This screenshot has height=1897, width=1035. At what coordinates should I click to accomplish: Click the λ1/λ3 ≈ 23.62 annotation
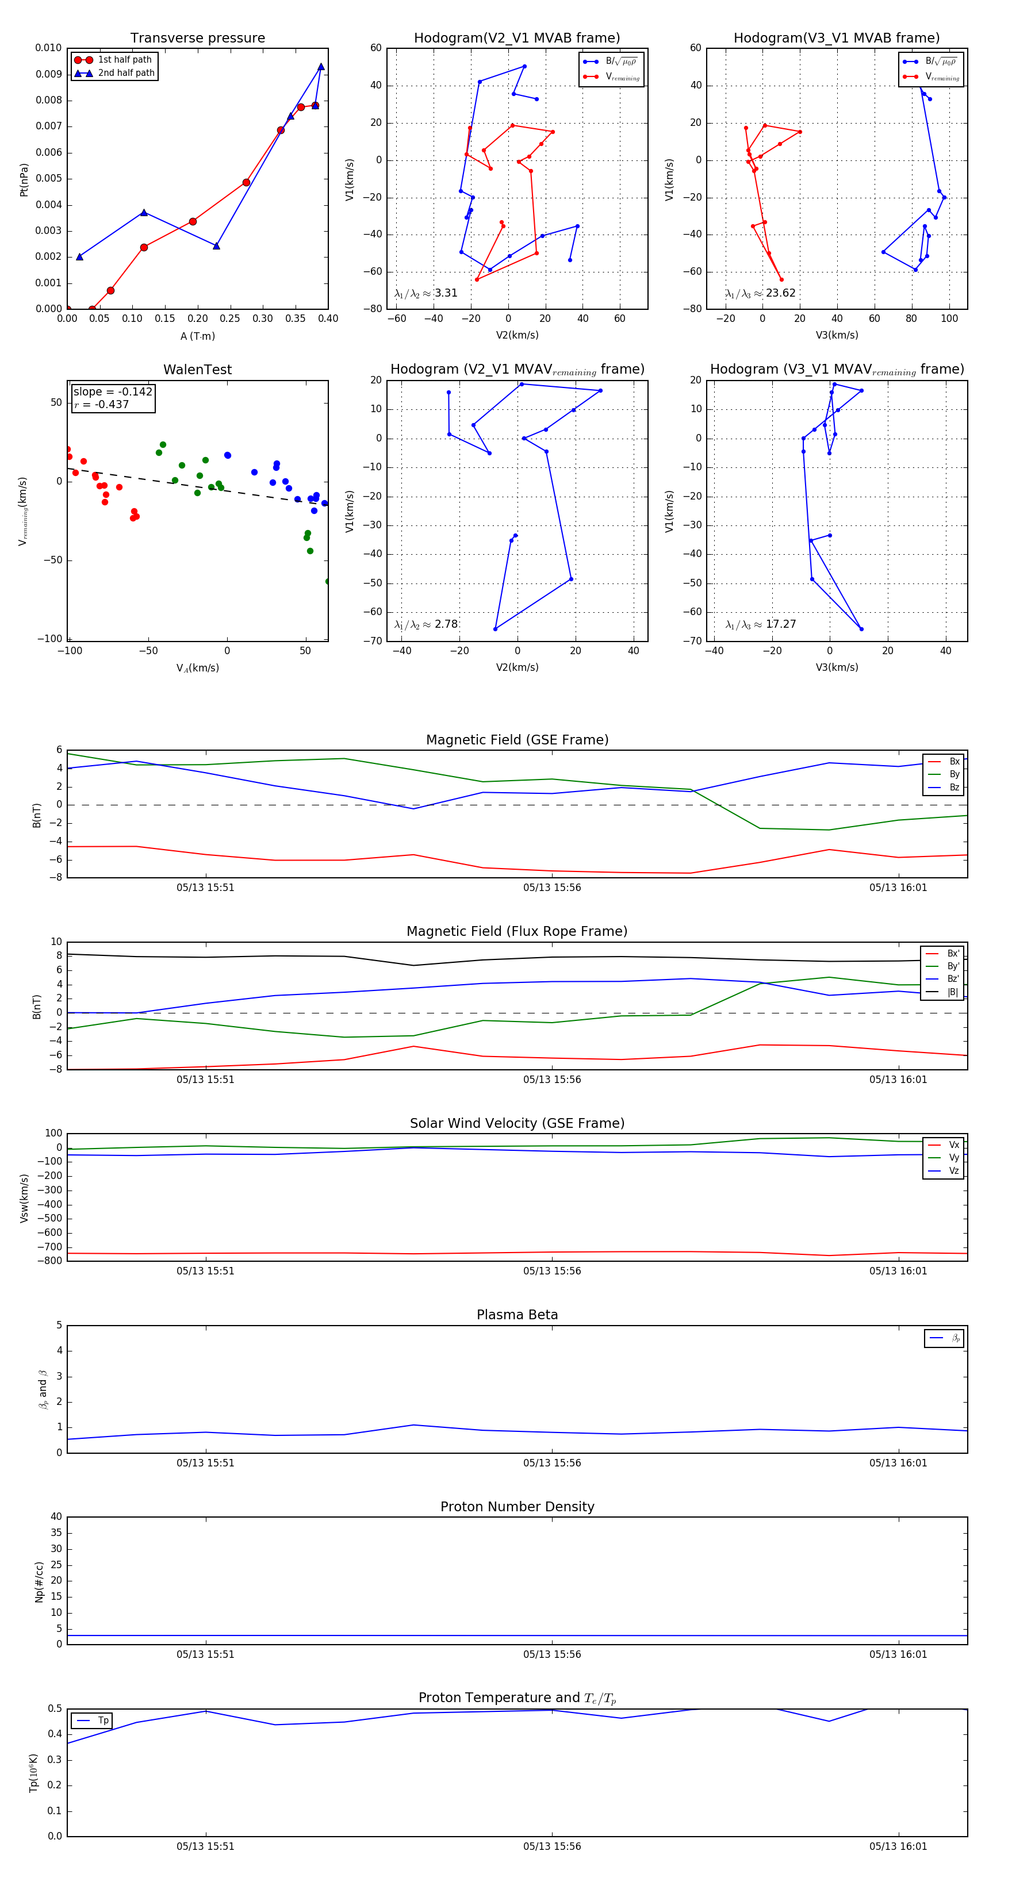pos(760,293)
